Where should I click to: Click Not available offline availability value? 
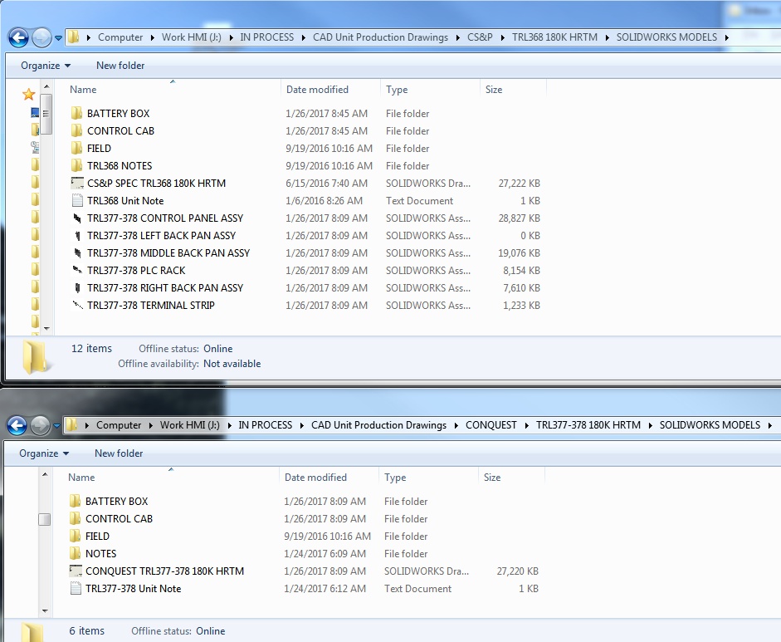232,364
